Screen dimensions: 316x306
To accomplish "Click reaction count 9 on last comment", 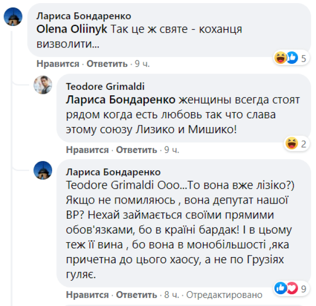I will click(x=303, y=289).
